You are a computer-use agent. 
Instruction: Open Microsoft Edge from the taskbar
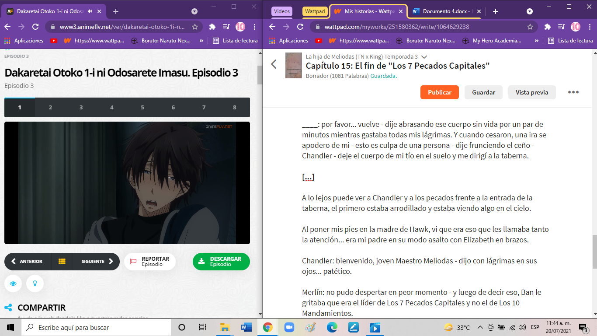332,327
